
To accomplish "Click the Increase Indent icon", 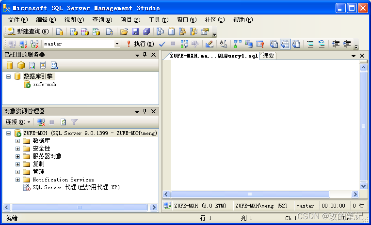I will [x=347, y=44].
